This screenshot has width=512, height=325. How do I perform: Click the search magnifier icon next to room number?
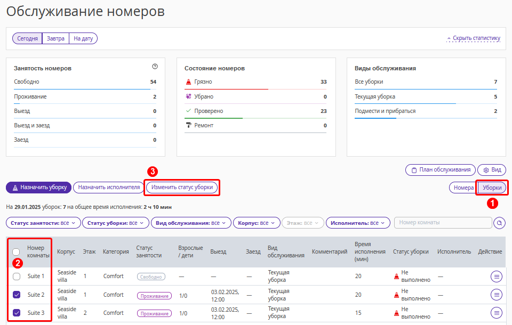(x=499, y=223)
